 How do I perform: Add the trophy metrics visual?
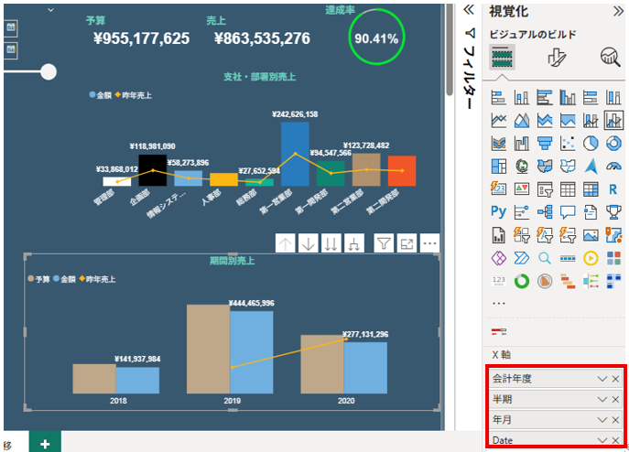(613, 211)
